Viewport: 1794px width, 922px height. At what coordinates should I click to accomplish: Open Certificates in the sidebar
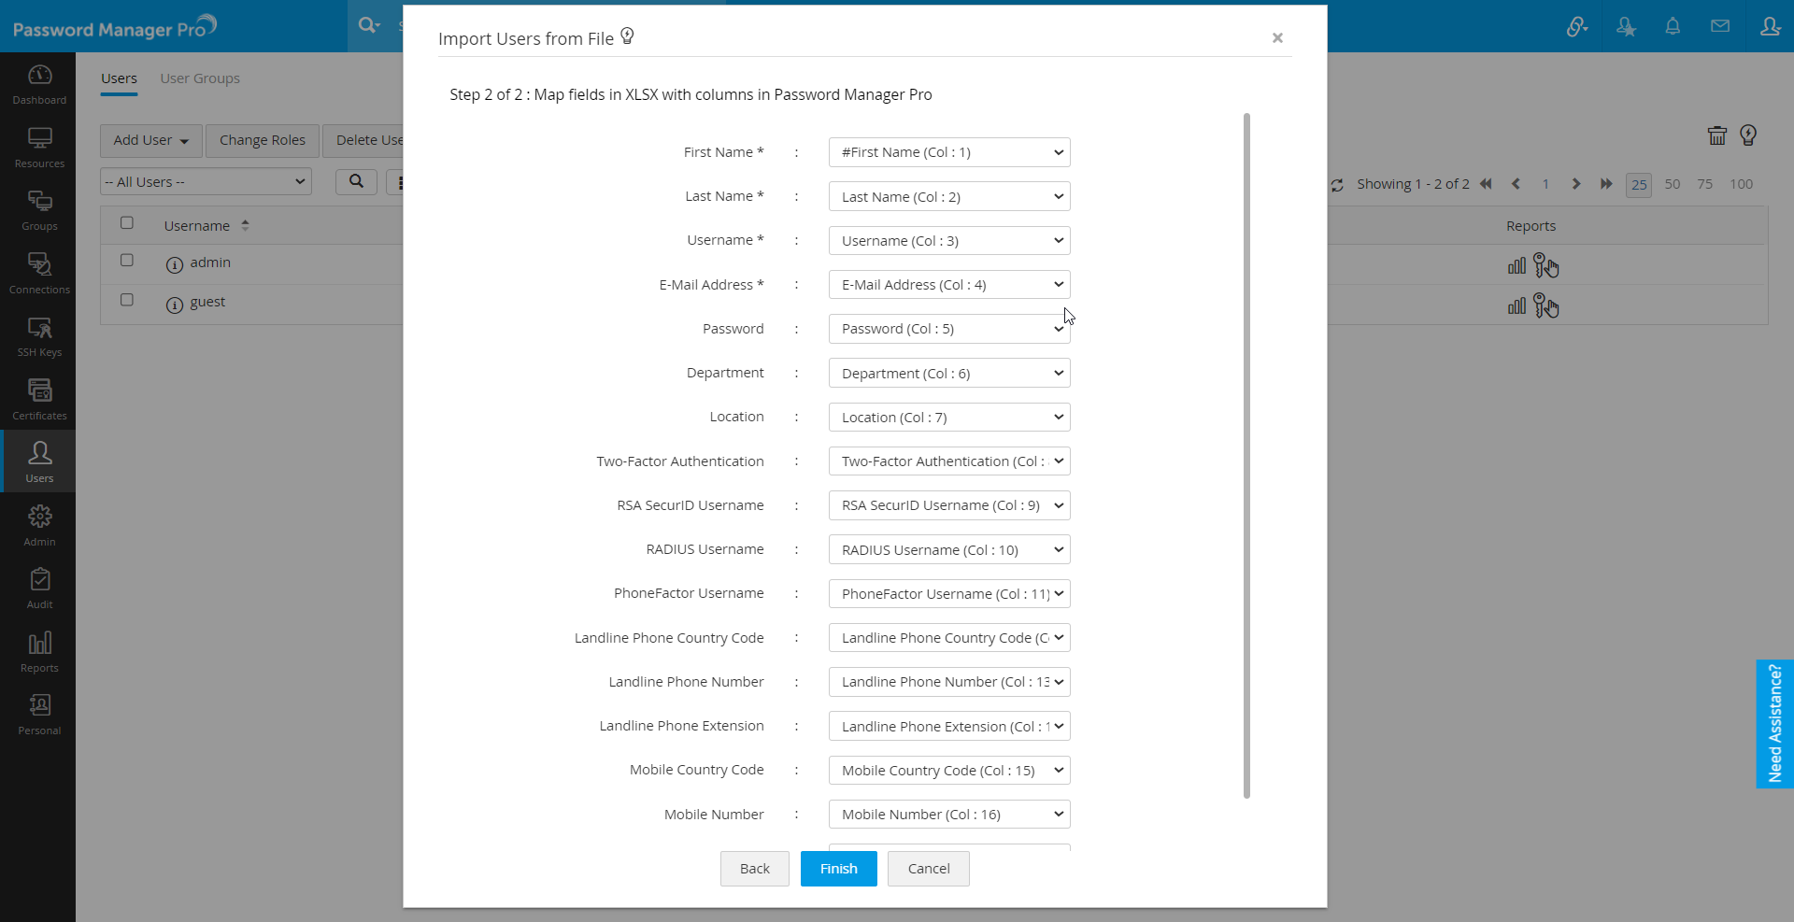[x=39, y=400]
